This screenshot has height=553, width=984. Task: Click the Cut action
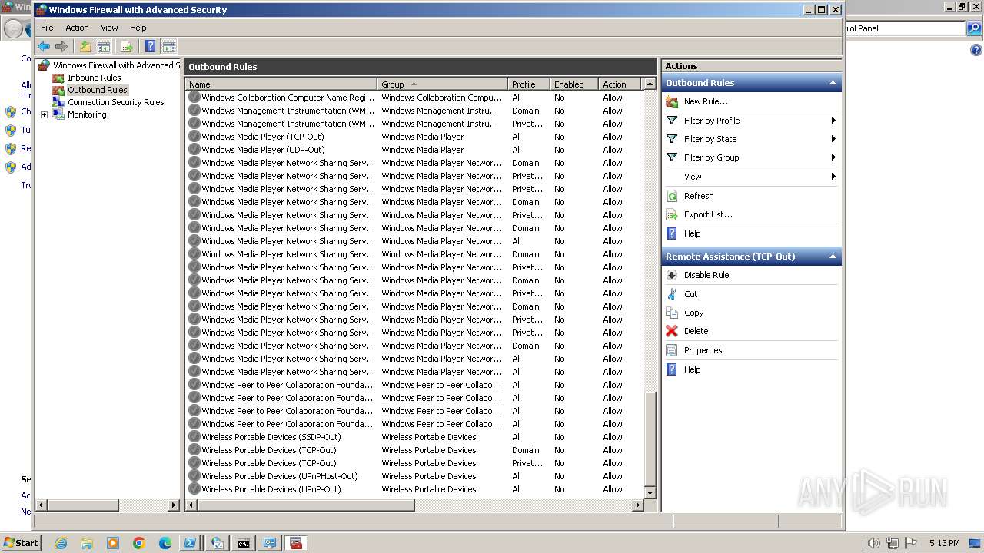pos(690,294)
